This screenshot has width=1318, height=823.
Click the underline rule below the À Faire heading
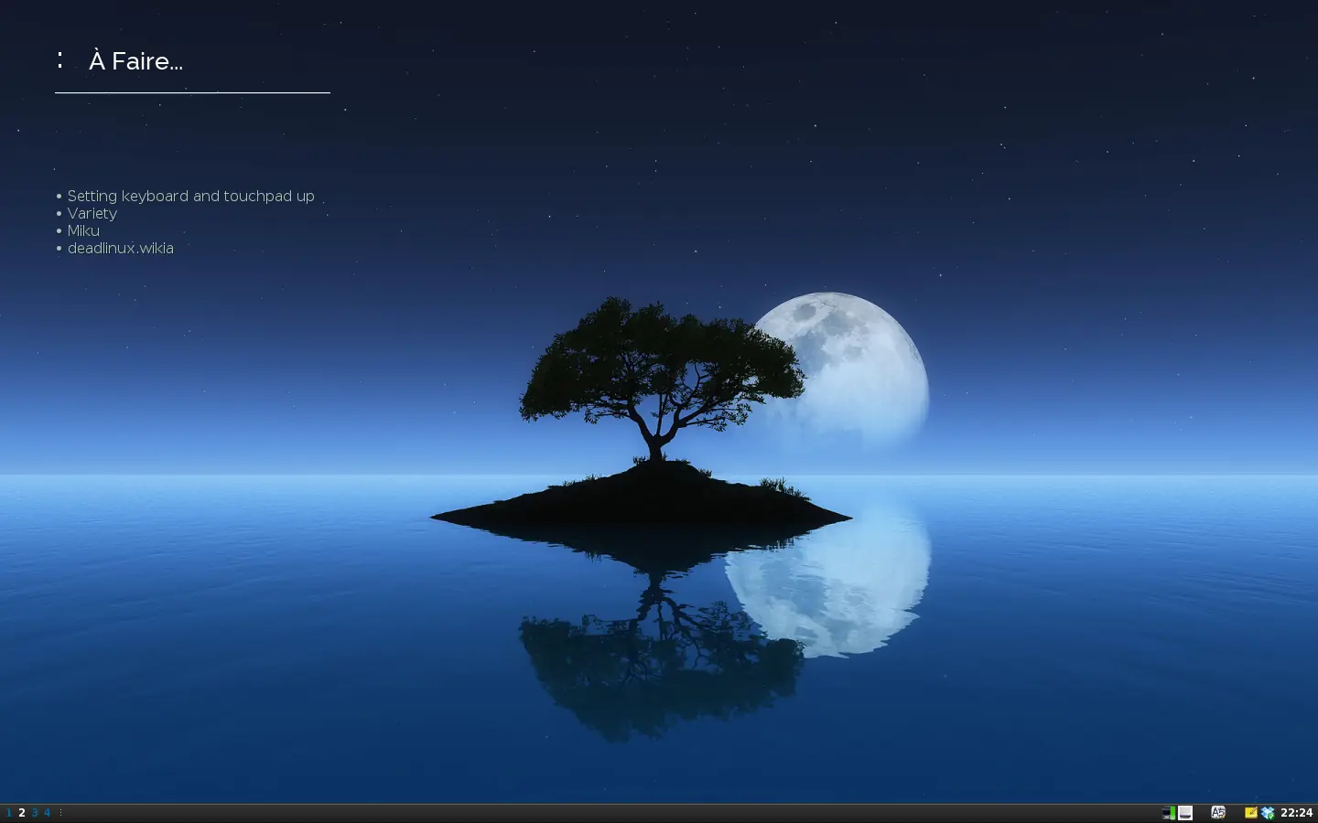click(x=192, y=91)
